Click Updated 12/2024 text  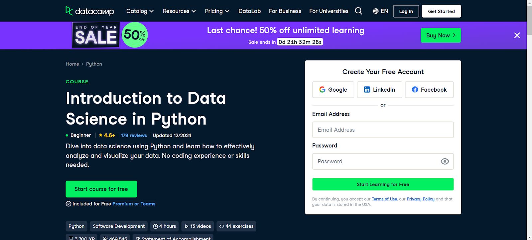click(x=172, y=135)
